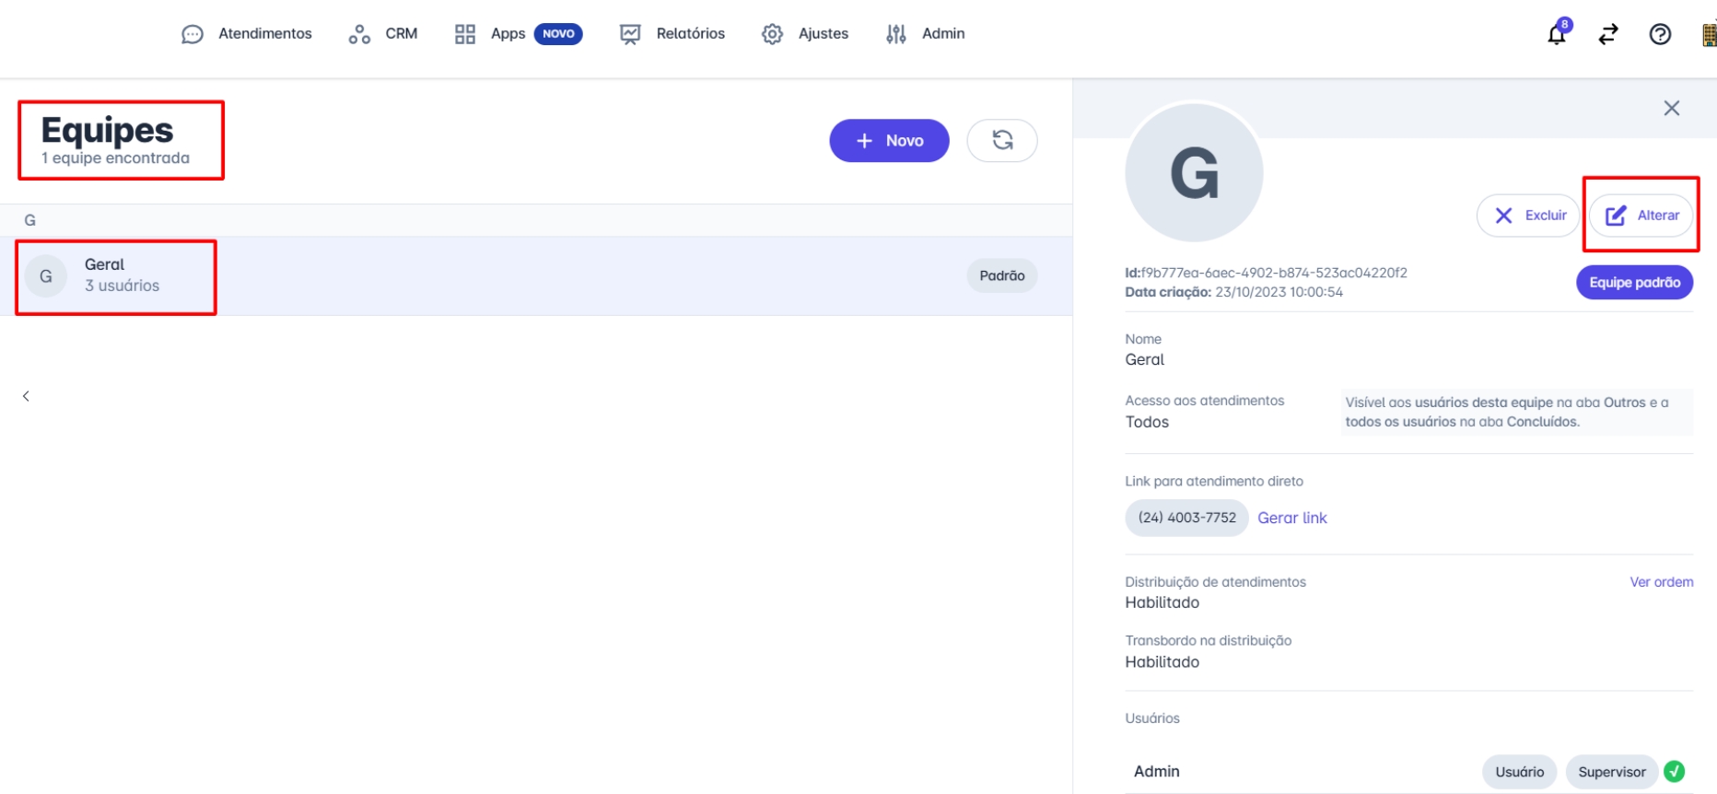Screen dimensions: 1717x794
Task: Open the Relatórios menu
Action: (672, 34)
